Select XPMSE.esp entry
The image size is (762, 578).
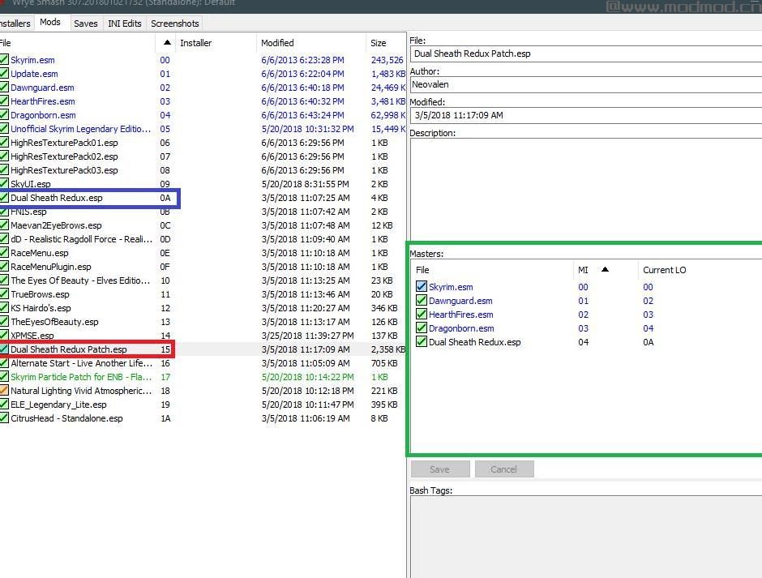[x=203, y=336]
